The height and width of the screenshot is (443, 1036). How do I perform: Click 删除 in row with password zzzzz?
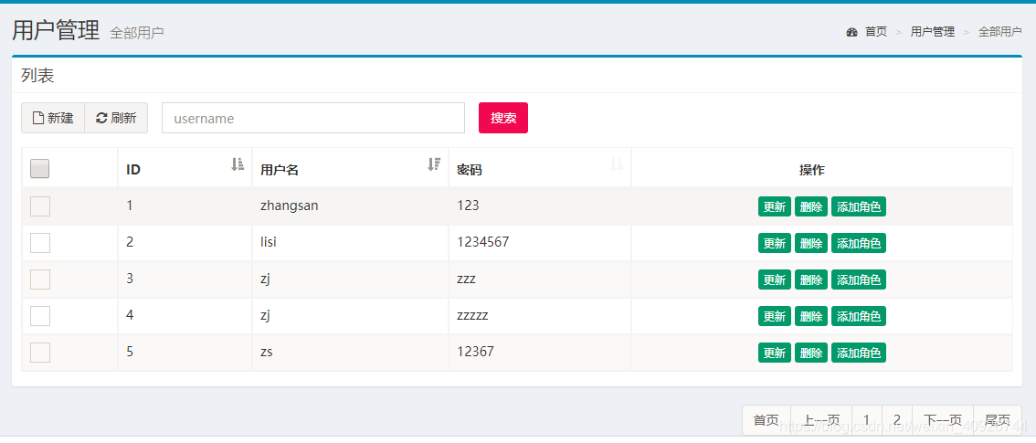coord(811,316)
